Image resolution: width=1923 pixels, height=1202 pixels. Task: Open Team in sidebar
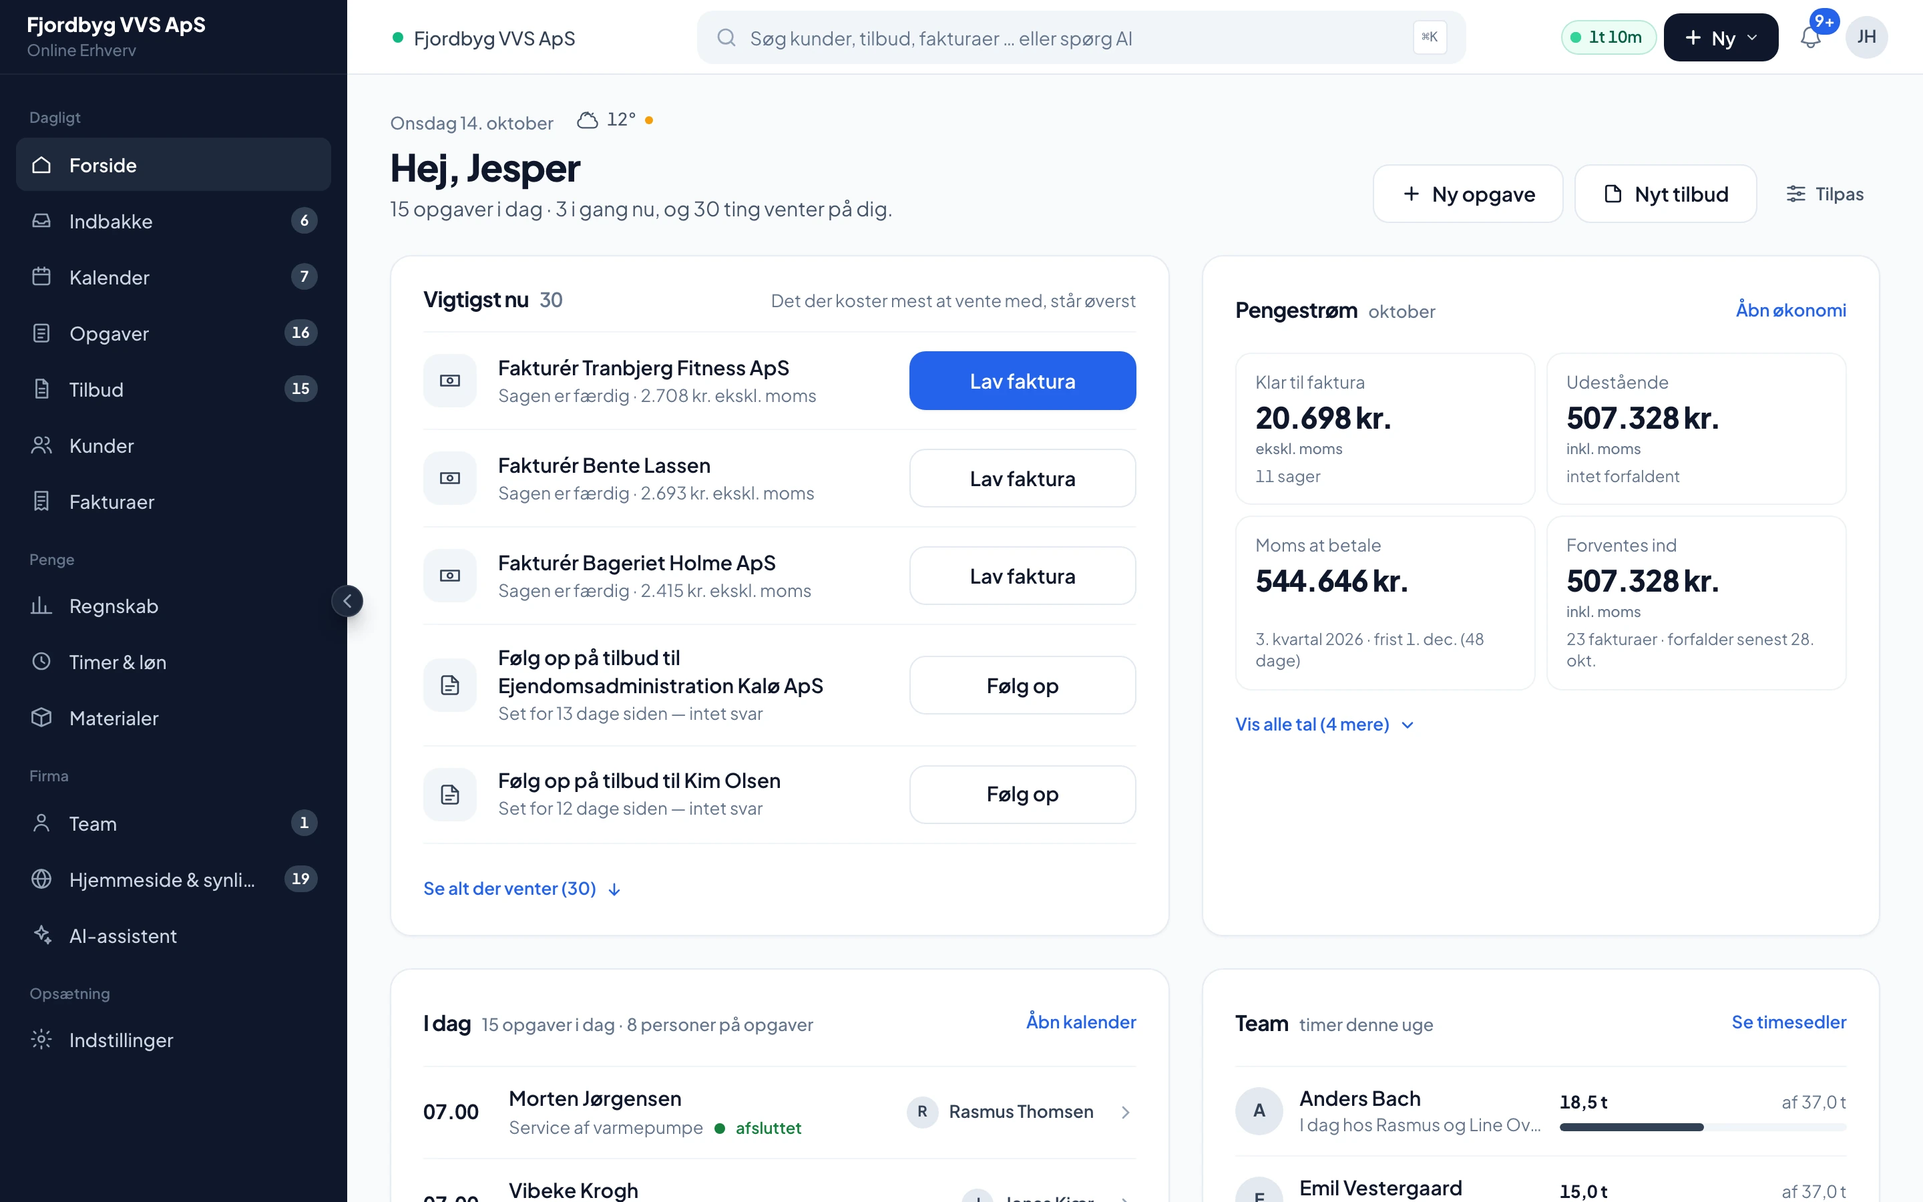[x=173, y=823]
